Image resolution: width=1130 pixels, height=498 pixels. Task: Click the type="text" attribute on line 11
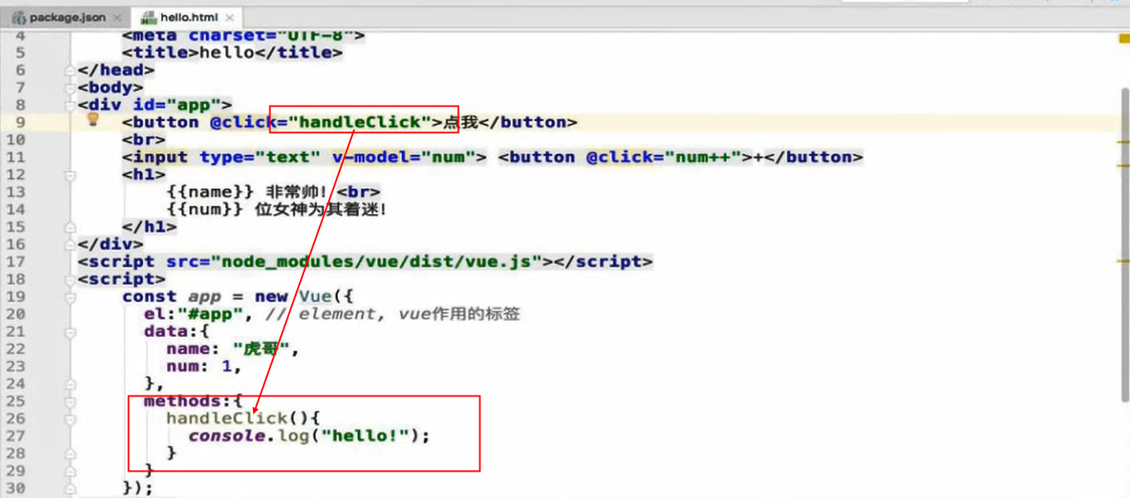[260, 157]
